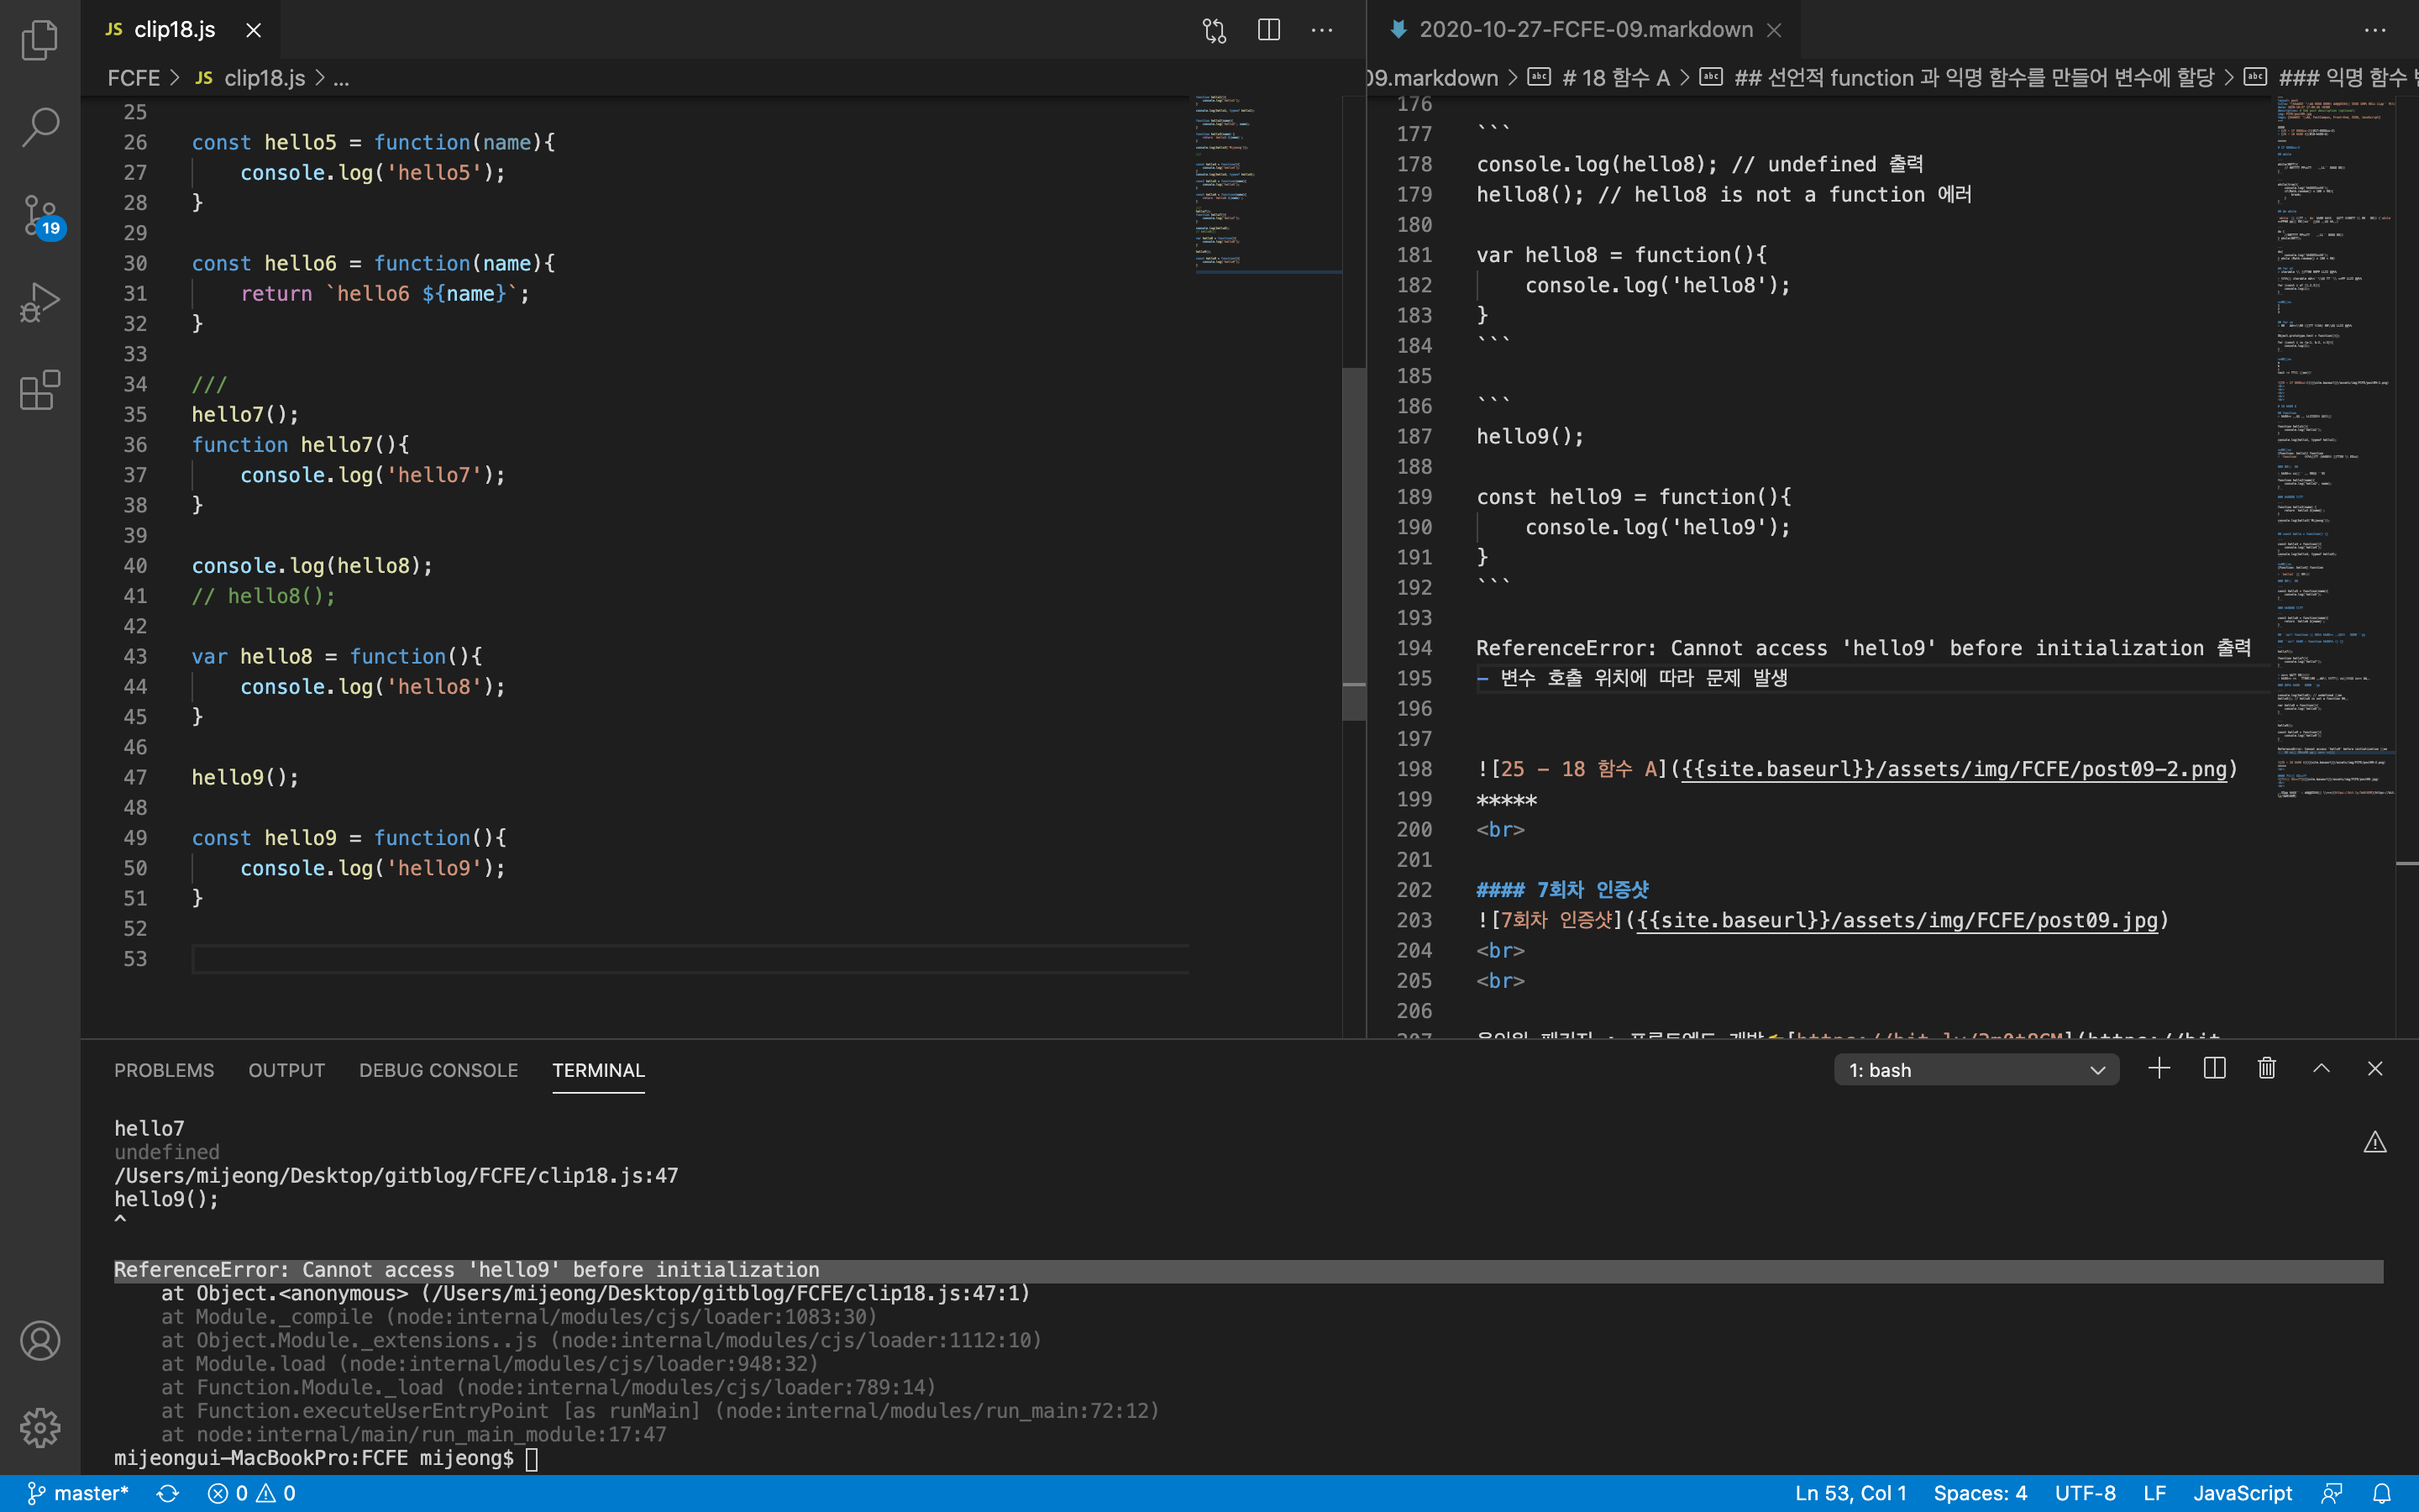Click FCFE folder in the breadcrumb
This screenshot has width=2419, height=1512.
tap(134, 78)
